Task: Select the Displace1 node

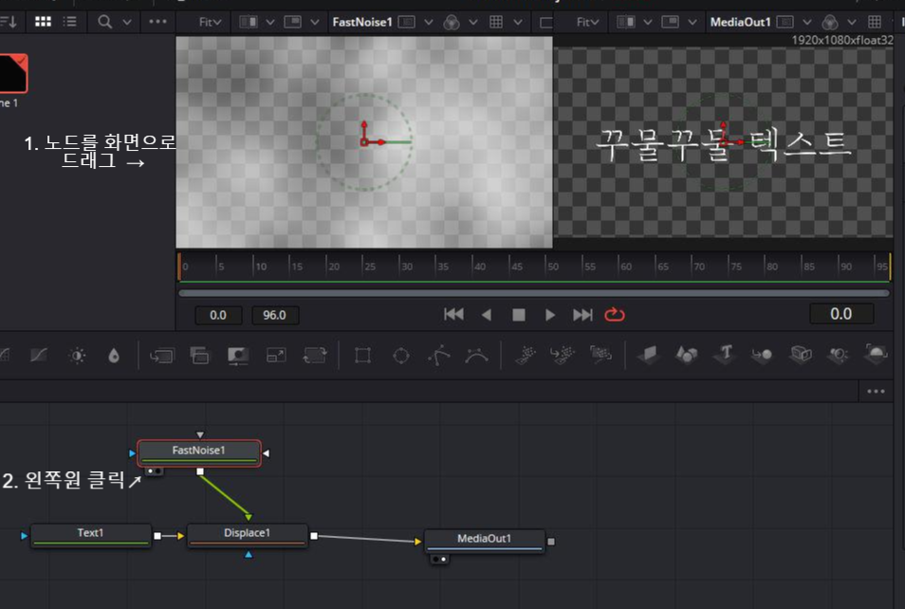Action: 247,534
